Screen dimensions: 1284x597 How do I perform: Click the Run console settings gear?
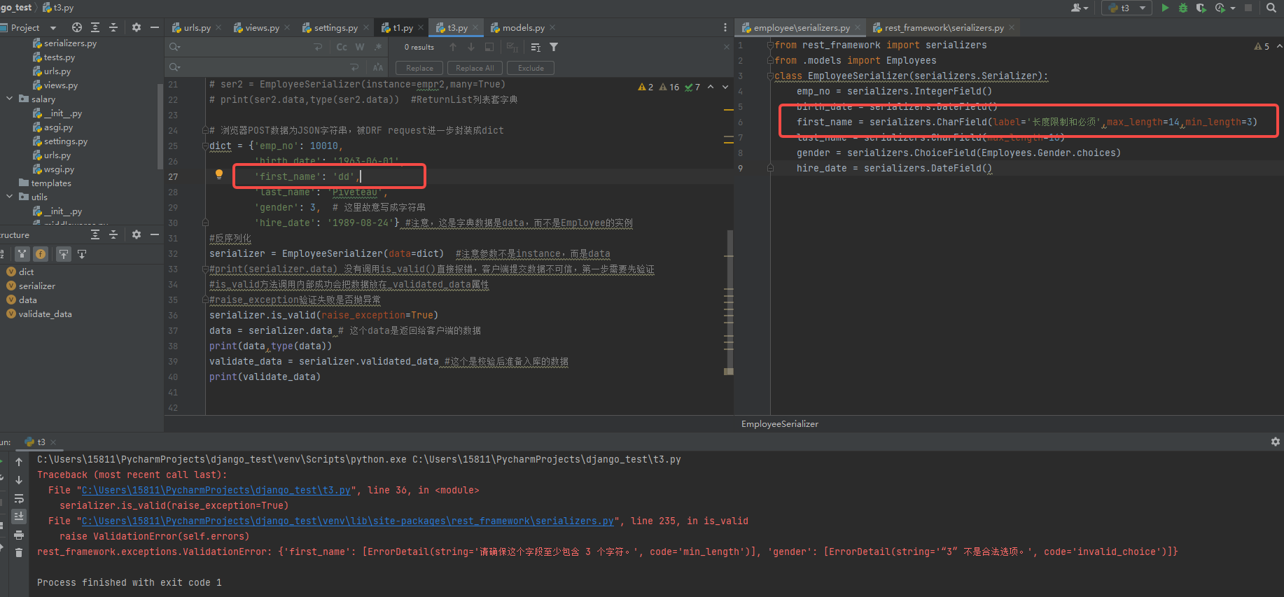pyautogui.click(x=1276, y=442)
